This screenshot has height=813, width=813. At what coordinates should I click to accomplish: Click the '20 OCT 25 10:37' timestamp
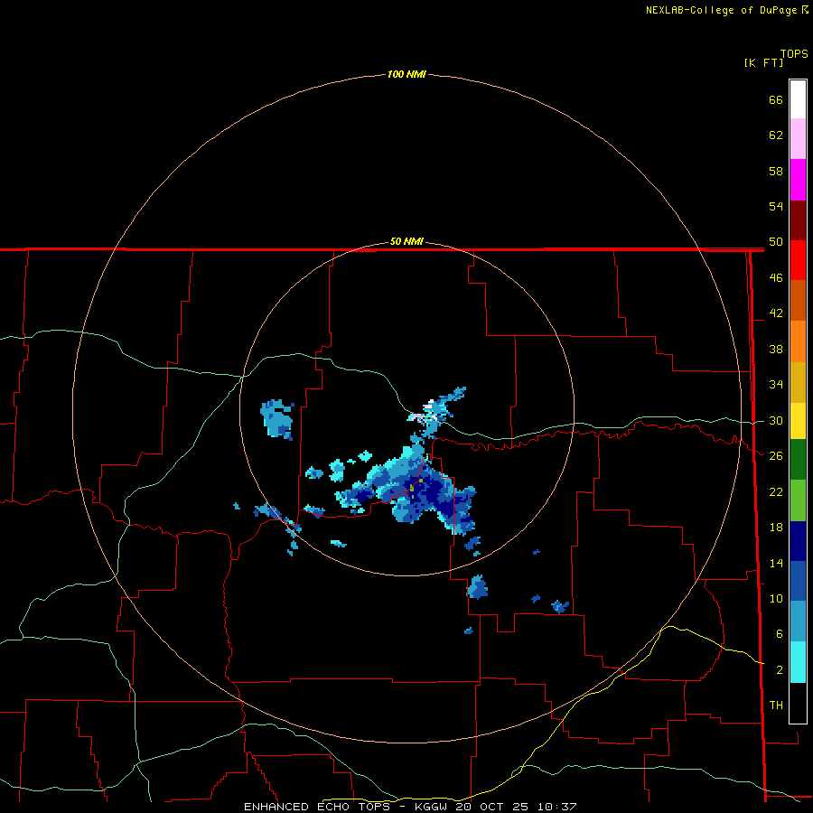point(517,807)
